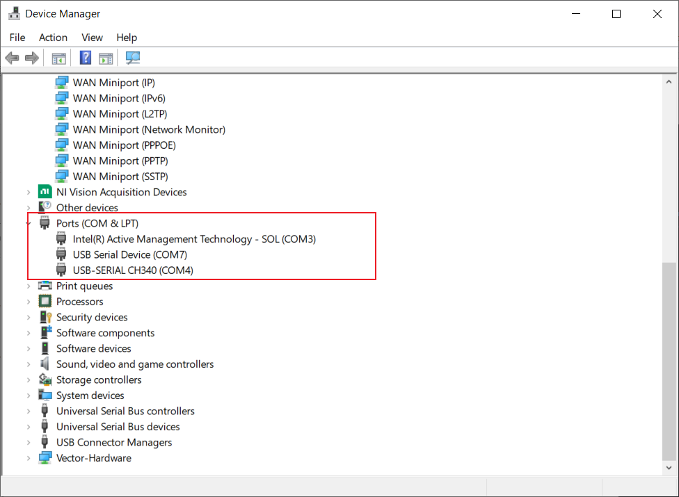The width and height of the screenshot is (679, 497).
Task: Expand the USB Connector Managers node
Action: coord(29,442)
